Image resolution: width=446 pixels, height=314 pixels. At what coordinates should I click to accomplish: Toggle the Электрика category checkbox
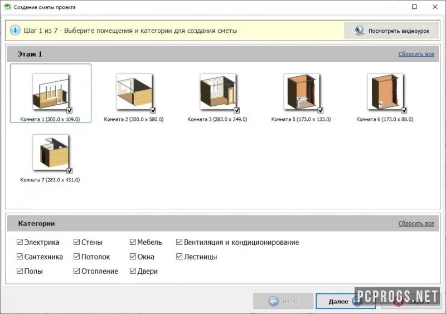click(20, 242)
